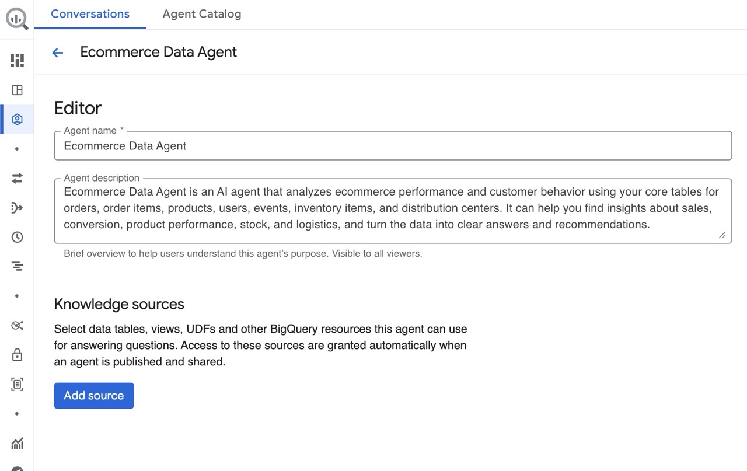Open the Data transfers arrows icon
Viewport: 747px width, 471px height.
click(x=17, y=179)
